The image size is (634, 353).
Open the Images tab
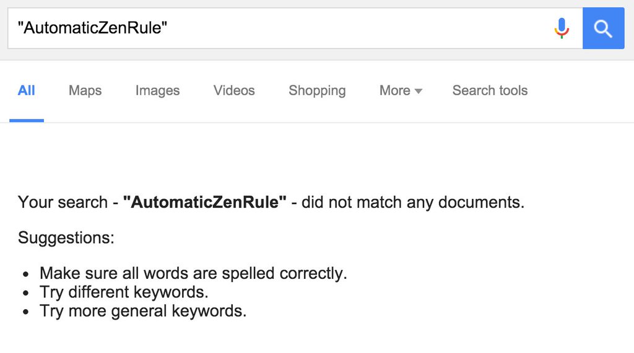coord(157,91)
